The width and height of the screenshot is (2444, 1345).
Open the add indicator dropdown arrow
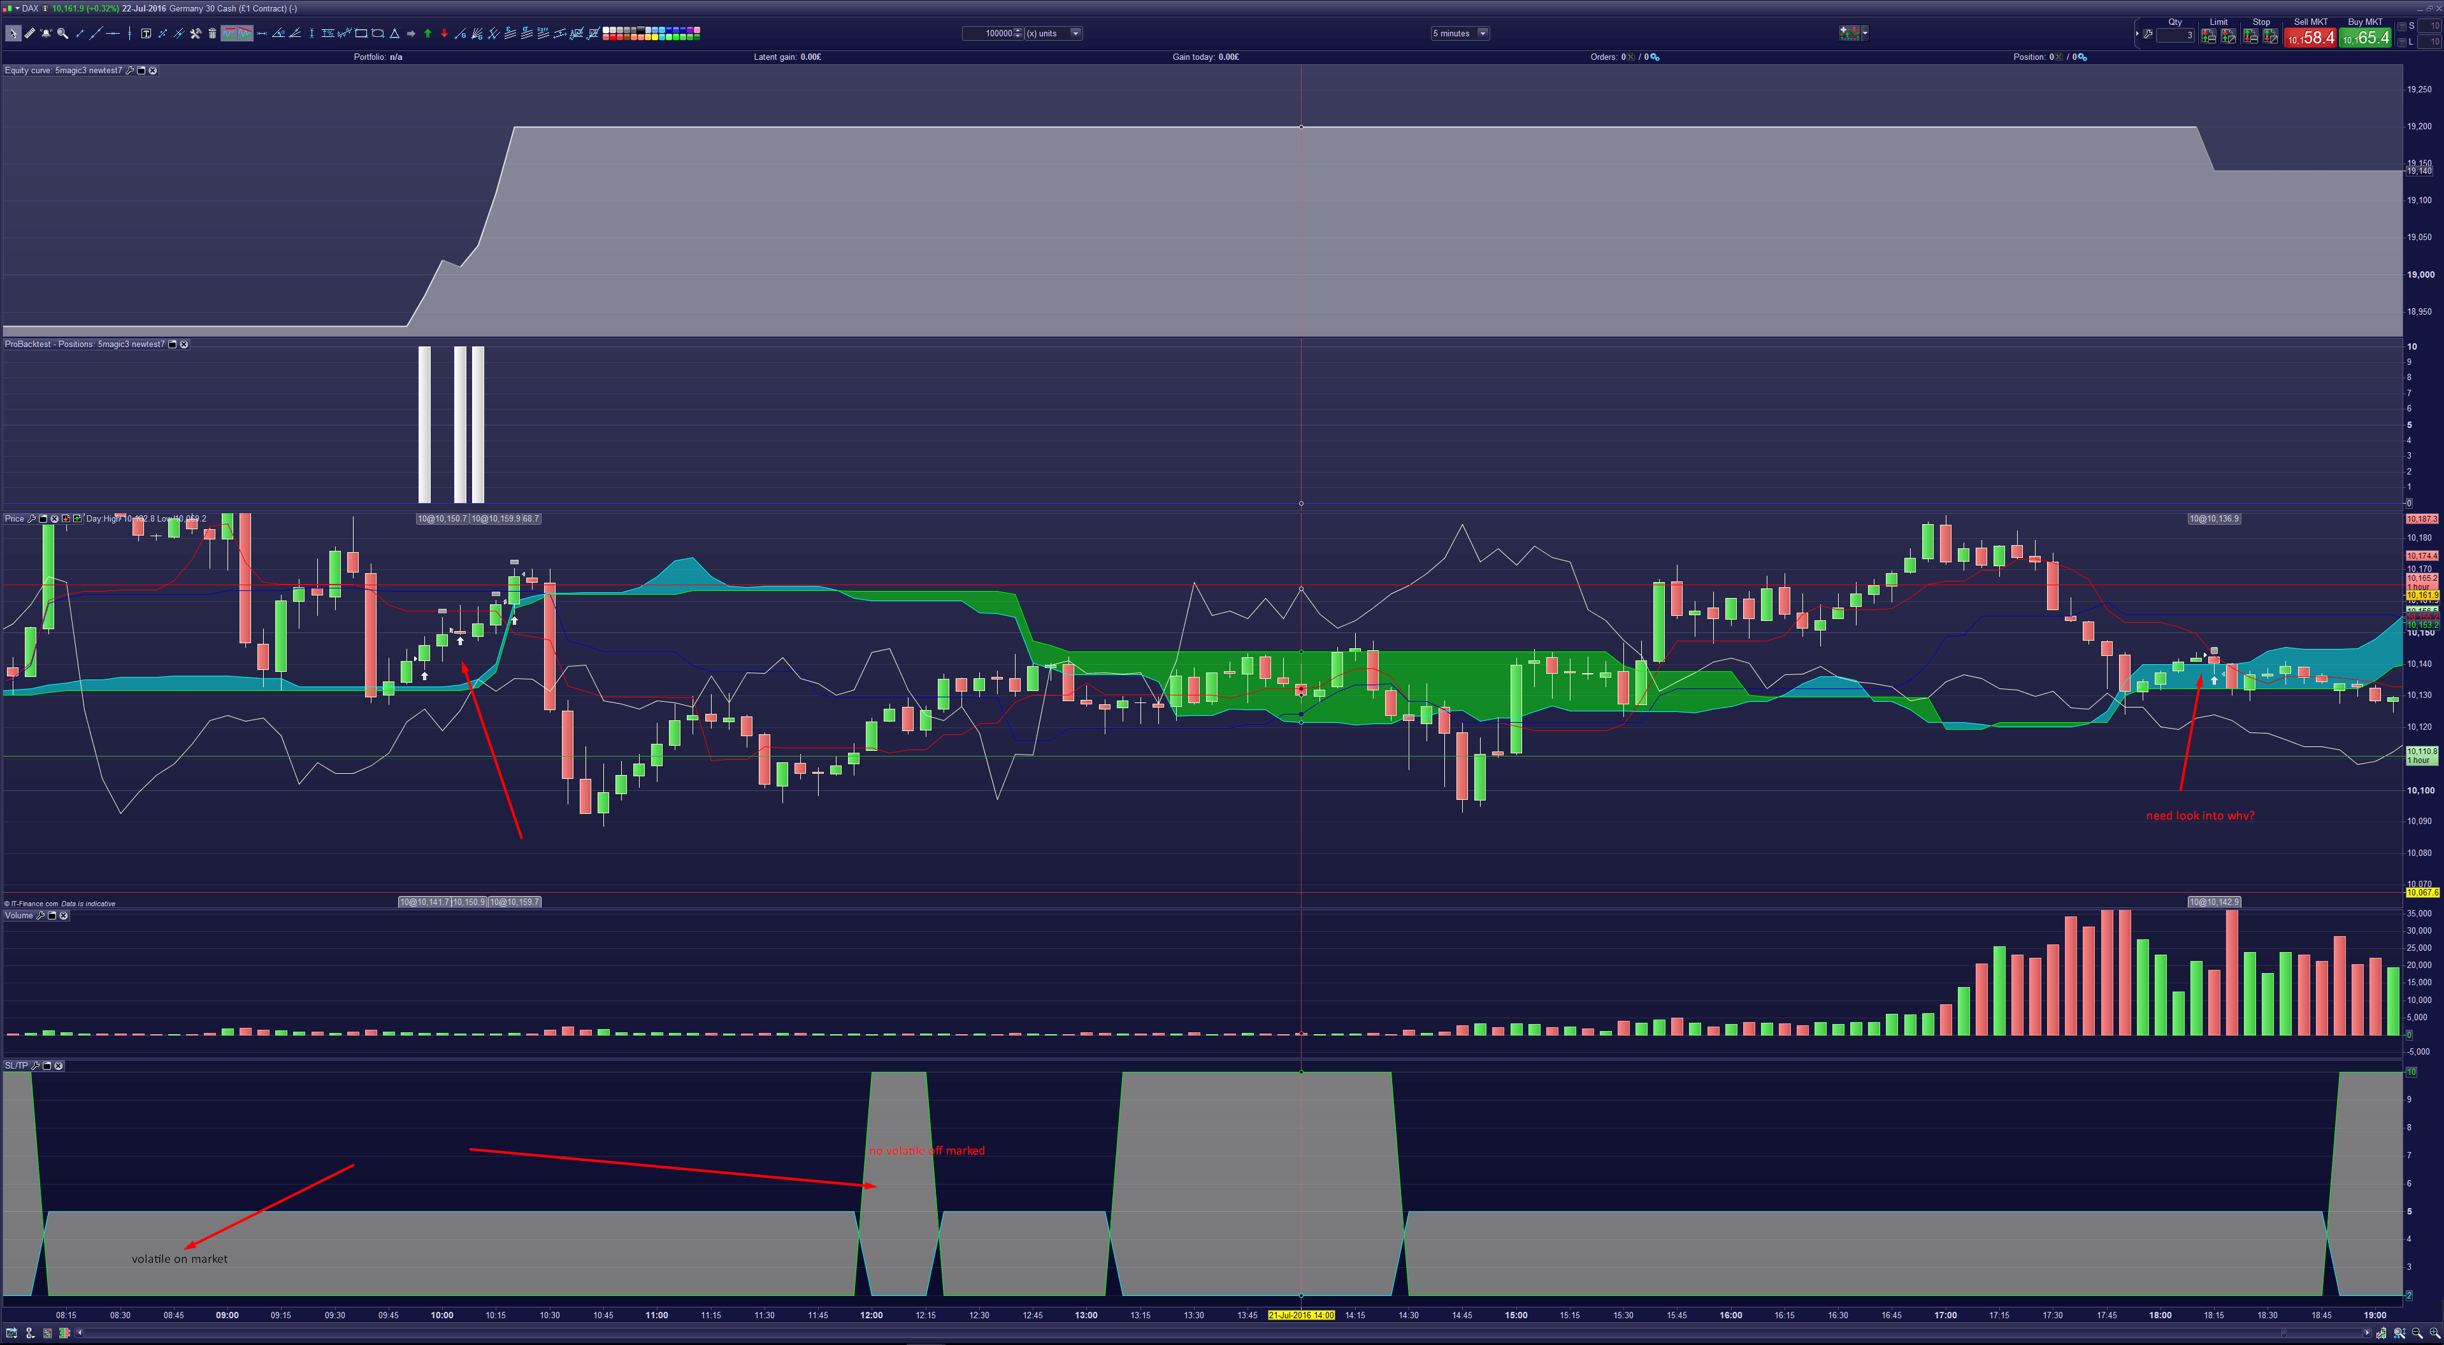coord(1865,33)
